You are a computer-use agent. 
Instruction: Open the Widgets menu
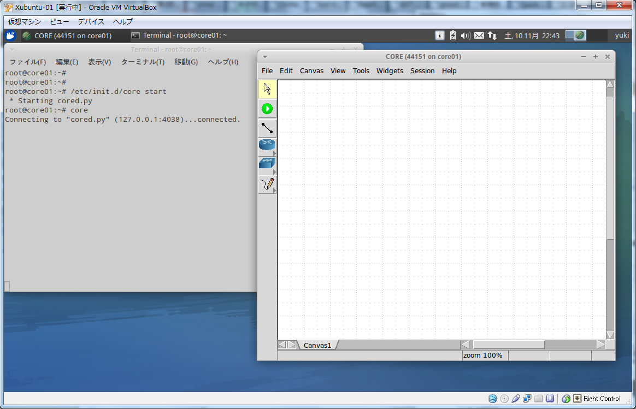(390, 71)
